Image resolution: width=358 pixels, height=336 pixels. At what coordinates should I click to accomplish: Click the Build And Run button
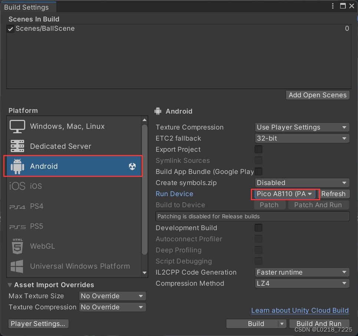click(x=319, y=323)
